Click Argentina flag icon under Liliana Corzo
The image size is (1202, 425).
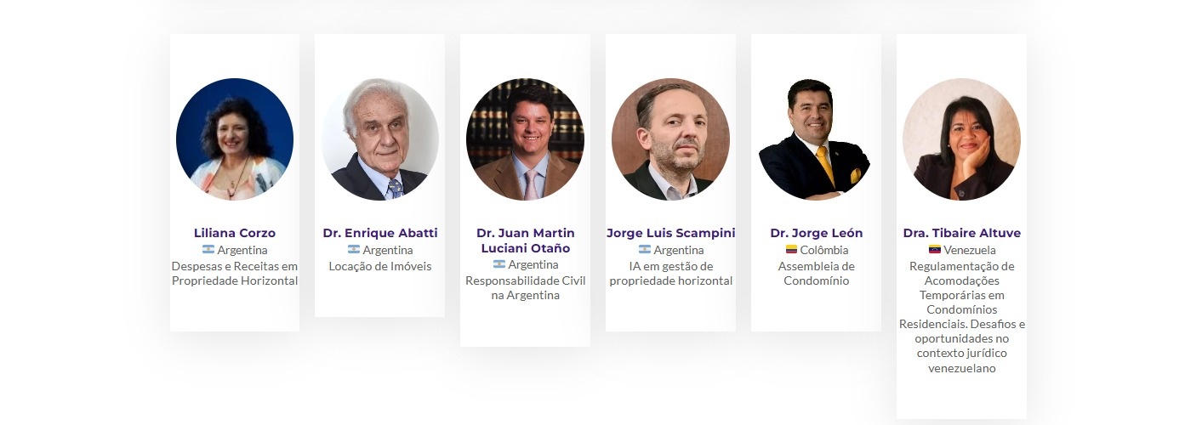(x=208, y=250)
